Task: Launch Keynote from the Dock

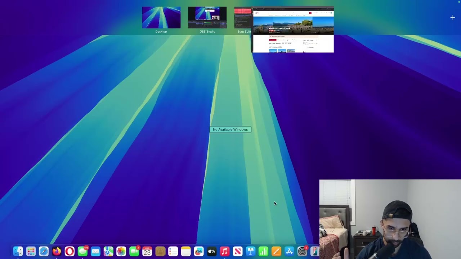Action: [x=251, y=251]
